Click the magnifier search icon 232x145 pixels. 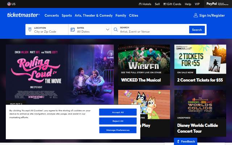(x=116, y=29)
